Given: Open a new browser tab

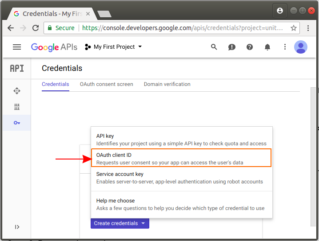Looking at the screenshot, I should (104, 14).
